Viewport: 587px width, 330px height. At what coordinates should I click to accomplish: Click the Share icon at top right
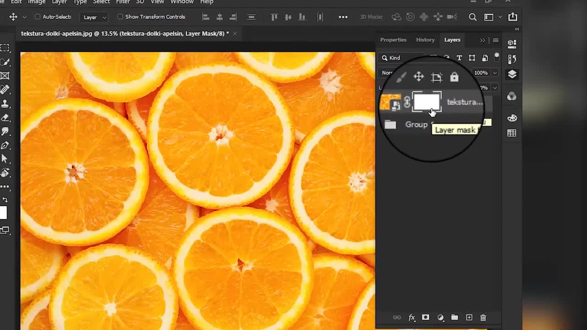(x=513, y=17)
